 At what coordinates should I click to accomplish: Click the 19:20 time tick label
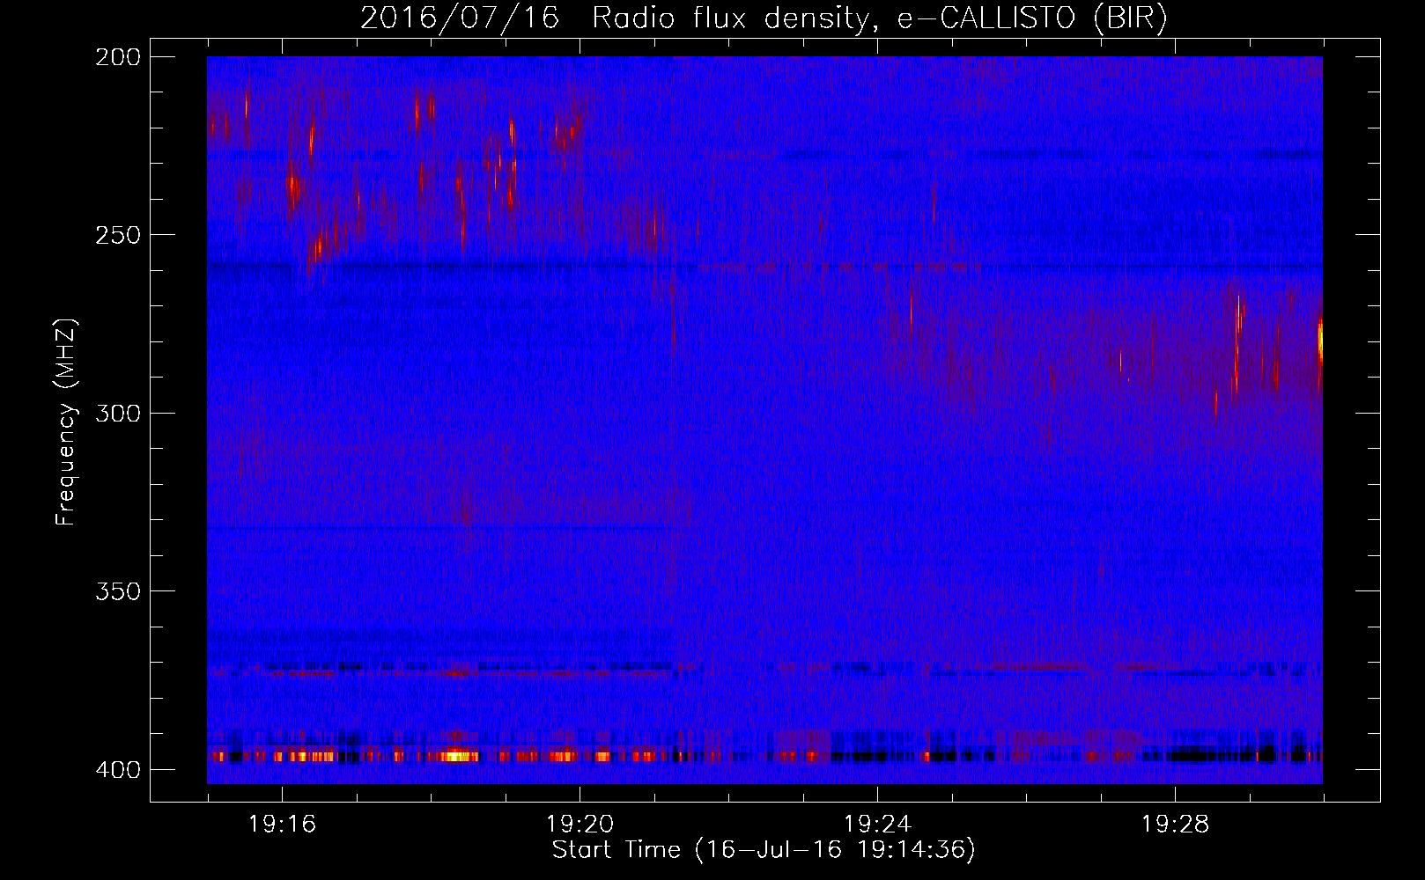coord(580,825)
